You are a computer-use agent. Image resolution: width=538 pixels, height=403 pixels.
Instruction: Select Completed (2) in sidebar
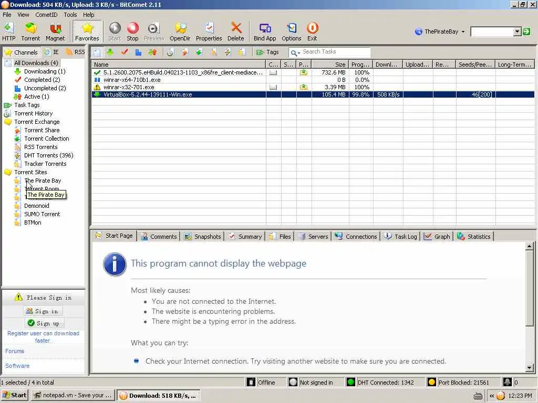click(x=42, y=80)
